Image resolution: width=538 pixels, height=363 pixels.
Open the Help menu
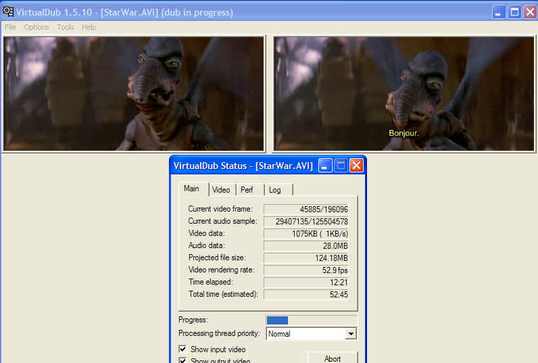(89, 27)
